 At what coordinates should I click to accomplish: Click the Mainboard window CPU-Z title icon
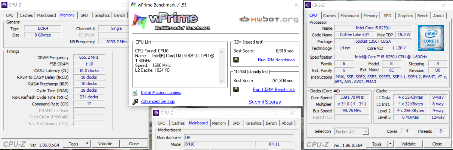point(156,113)
